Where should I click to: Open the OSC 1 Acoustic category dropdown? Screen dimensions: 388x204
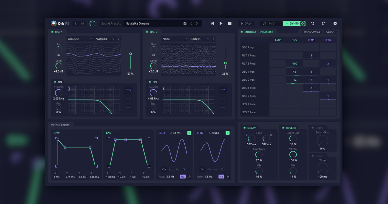[x=80, y=39]
